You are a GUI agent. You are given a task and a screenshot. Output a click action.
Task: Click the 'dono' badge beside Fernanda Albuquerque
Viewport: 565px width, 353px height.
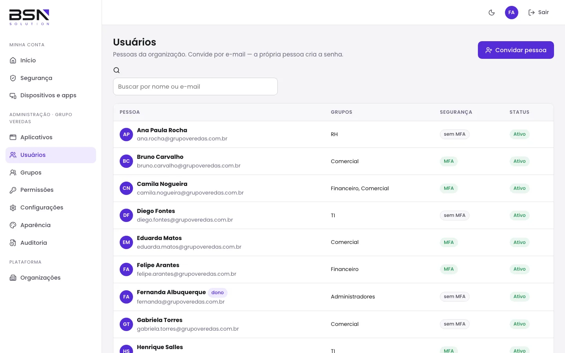[x=217, y=293]
